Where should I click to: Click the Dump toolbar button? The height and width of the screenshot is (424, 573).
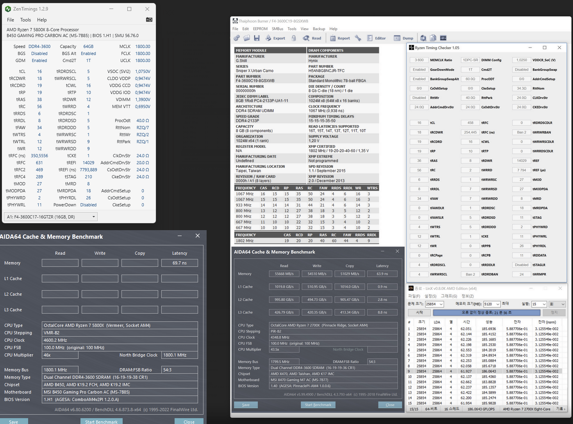coord(403,38)
